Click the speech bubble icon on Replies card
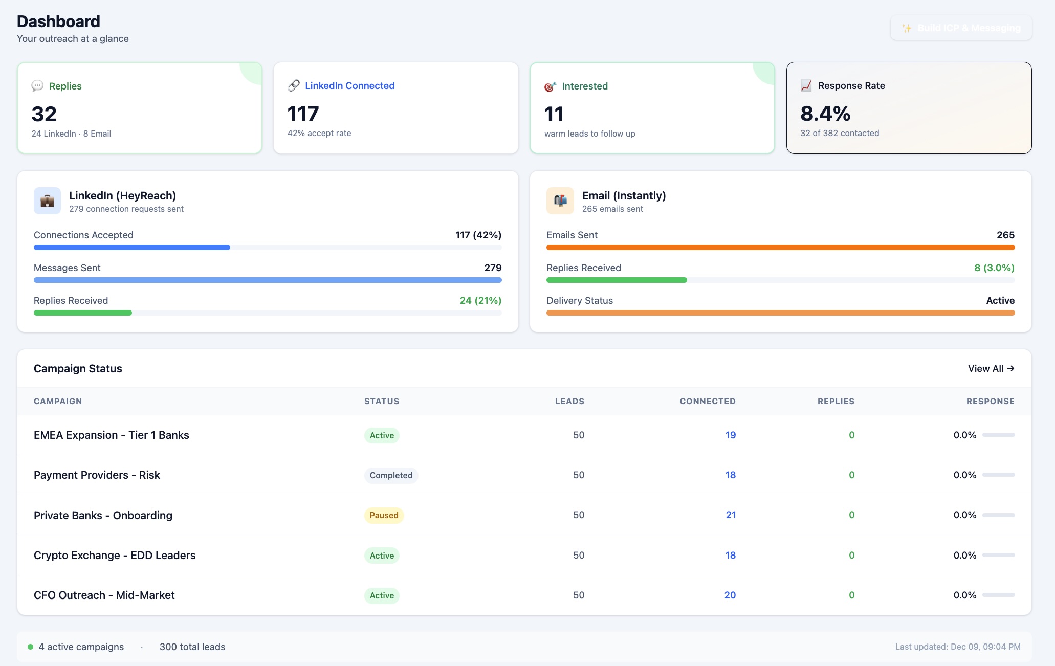Viewport: 1055px width, 666px height. point(38,86)
